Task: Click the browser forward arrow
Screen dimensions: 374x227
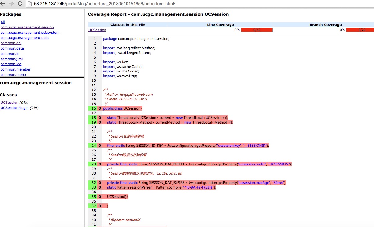Action: (11, 4)
